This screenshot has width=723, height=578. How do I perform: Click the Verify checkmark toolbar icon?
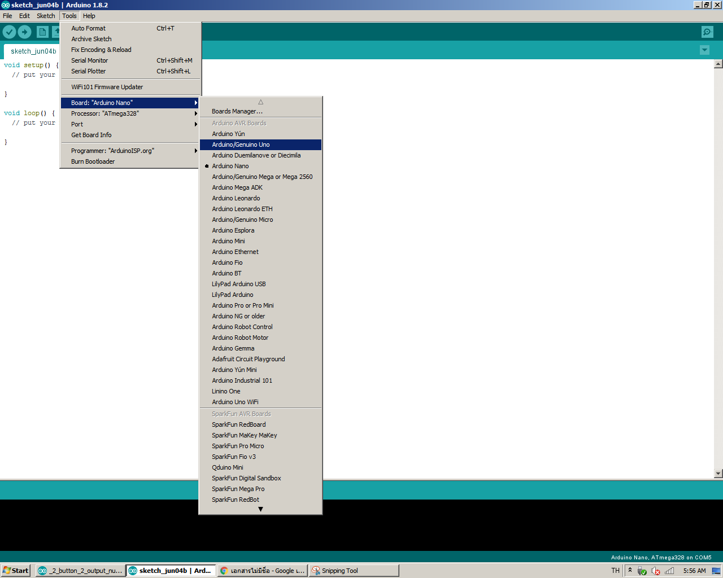[9, 32]
